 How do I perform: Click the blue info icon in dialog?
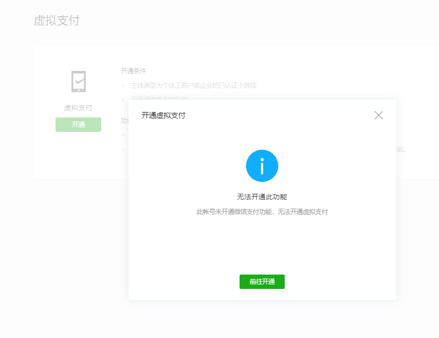click(x=262, y=166)
